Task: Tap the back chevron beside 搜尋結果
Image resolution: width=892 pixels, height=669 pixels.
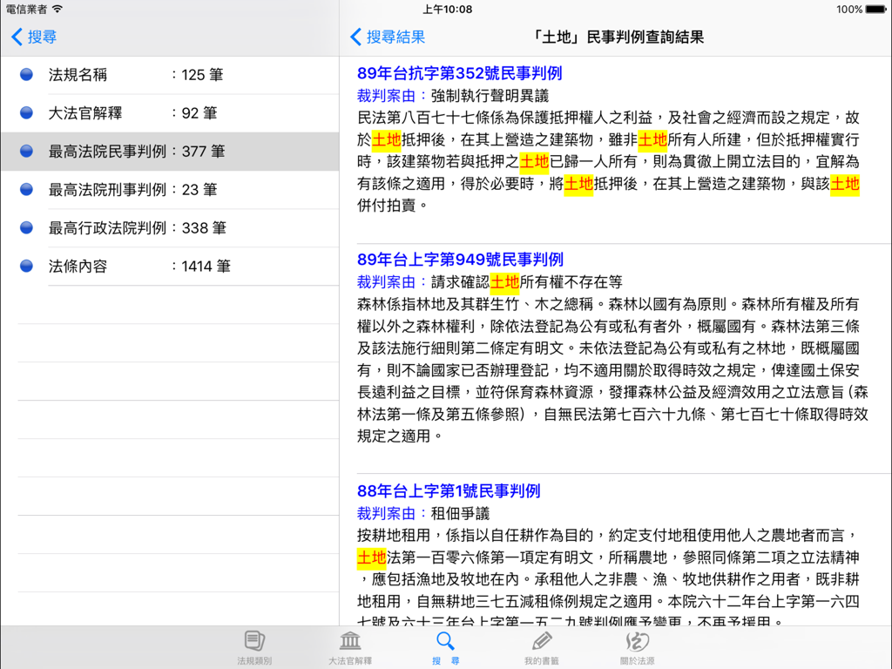Action: (354, 37)
